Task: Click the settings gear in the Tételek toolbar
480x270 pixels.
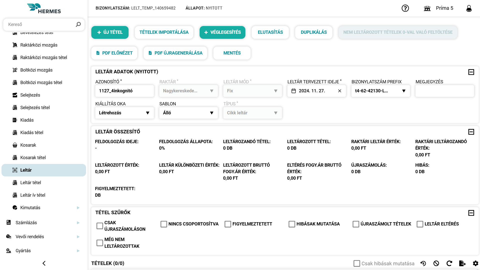Action: [475, 263]
